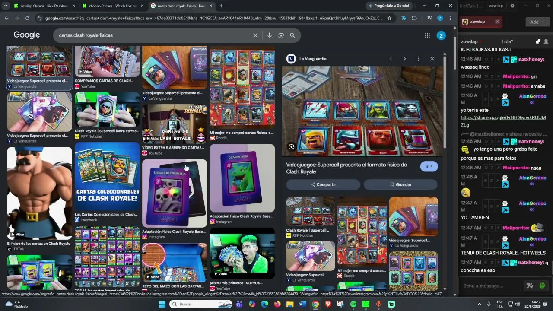Open Windows Start menu

coord(162,304)
